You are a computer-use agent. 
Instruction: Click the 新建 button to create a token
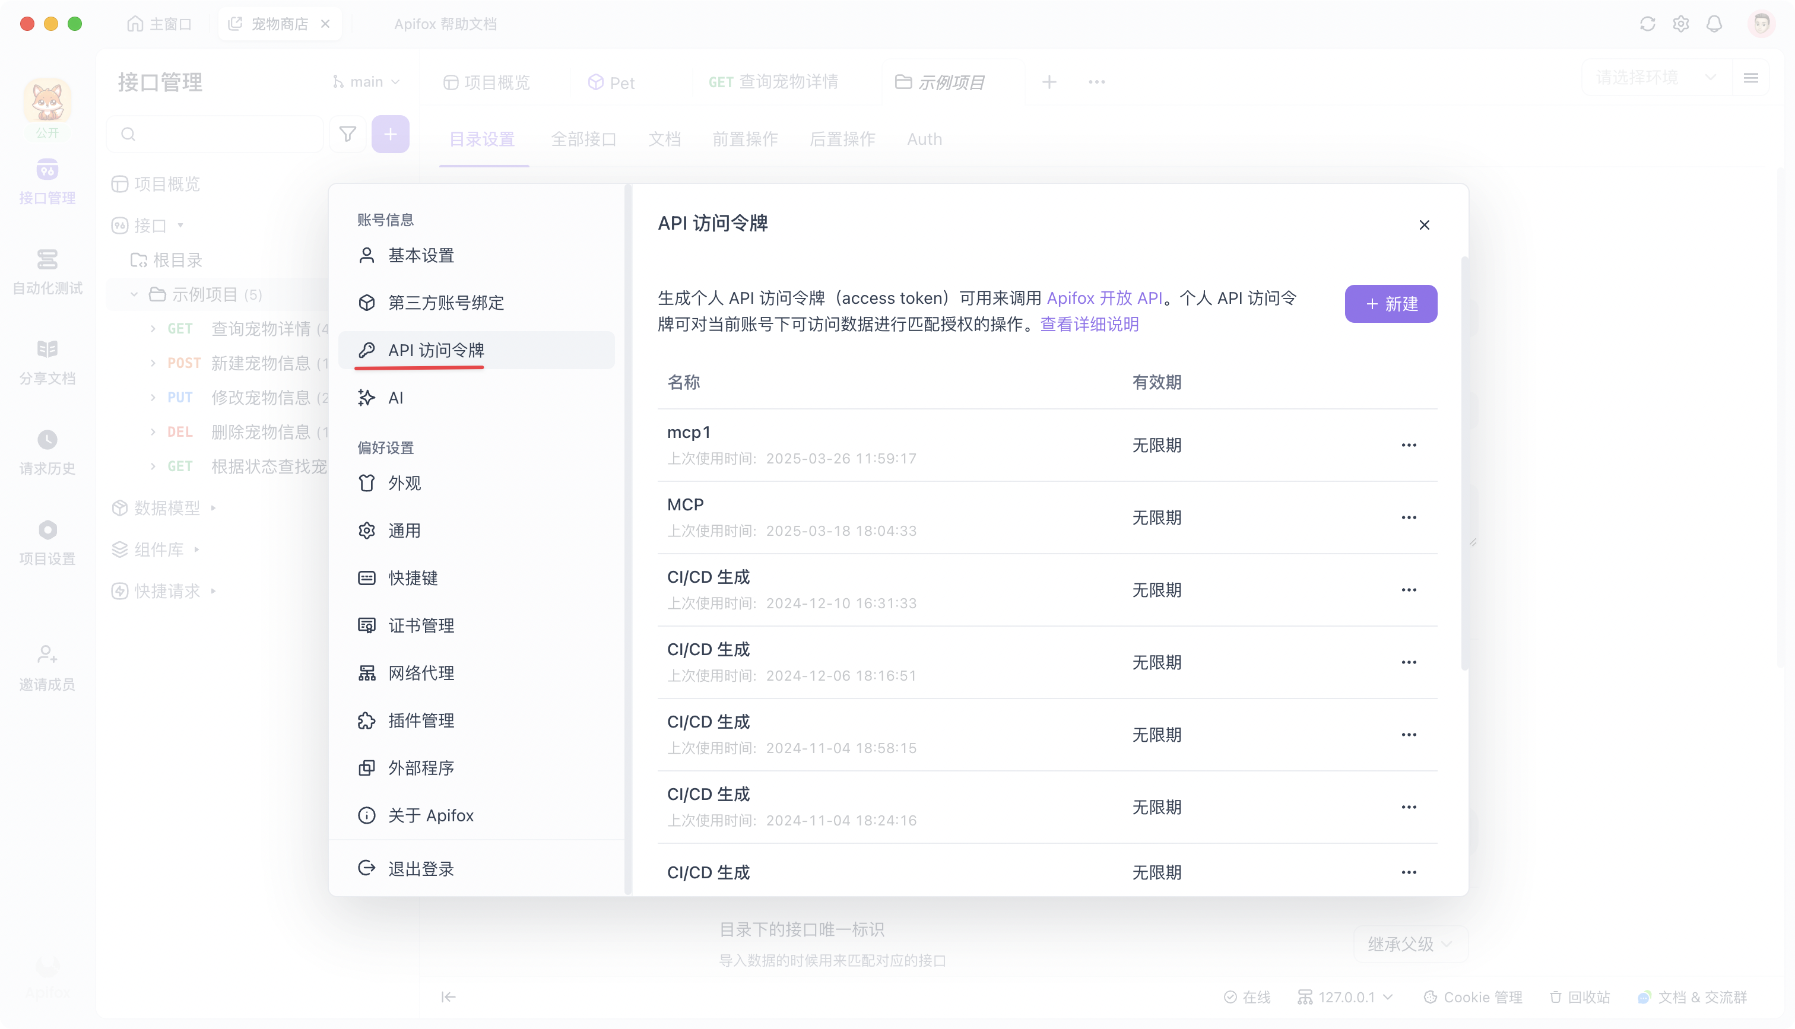coord(1390,303)
